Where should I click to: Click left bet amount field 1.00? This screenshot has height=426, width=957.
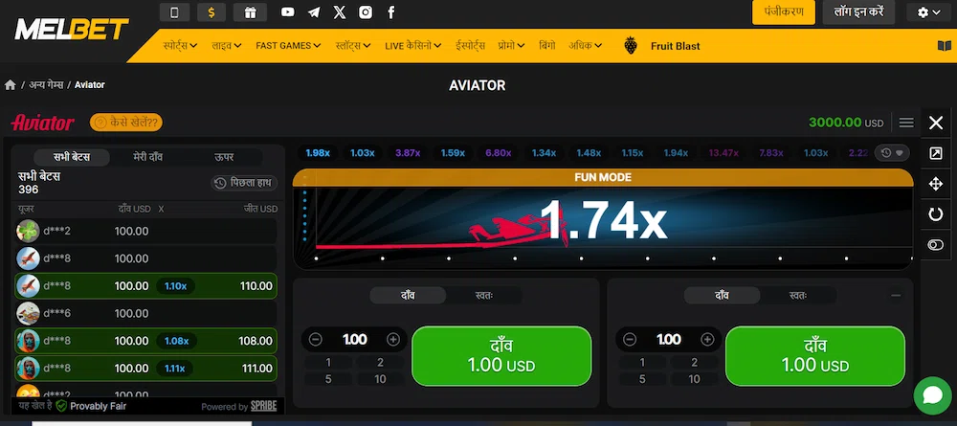point(355,339)
